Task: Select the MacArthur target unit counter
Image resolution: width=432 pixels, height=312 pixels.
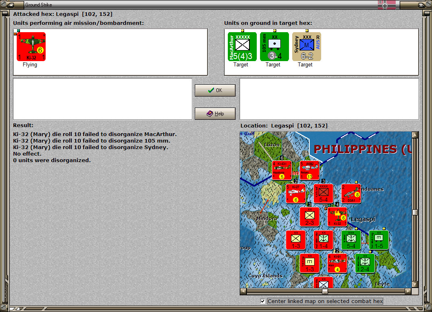Action: tap(242, 46)
